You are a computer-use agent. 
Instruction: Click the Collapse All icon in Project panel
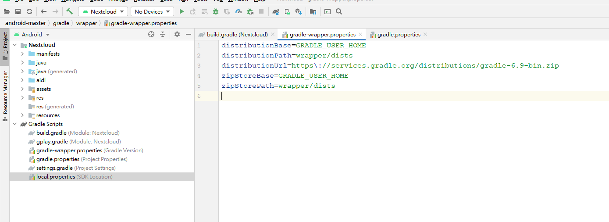(163, 34)
